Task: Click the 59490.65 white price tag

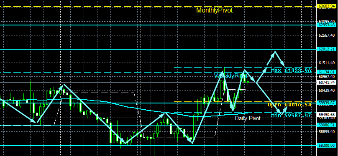Action: pos(327,115)
